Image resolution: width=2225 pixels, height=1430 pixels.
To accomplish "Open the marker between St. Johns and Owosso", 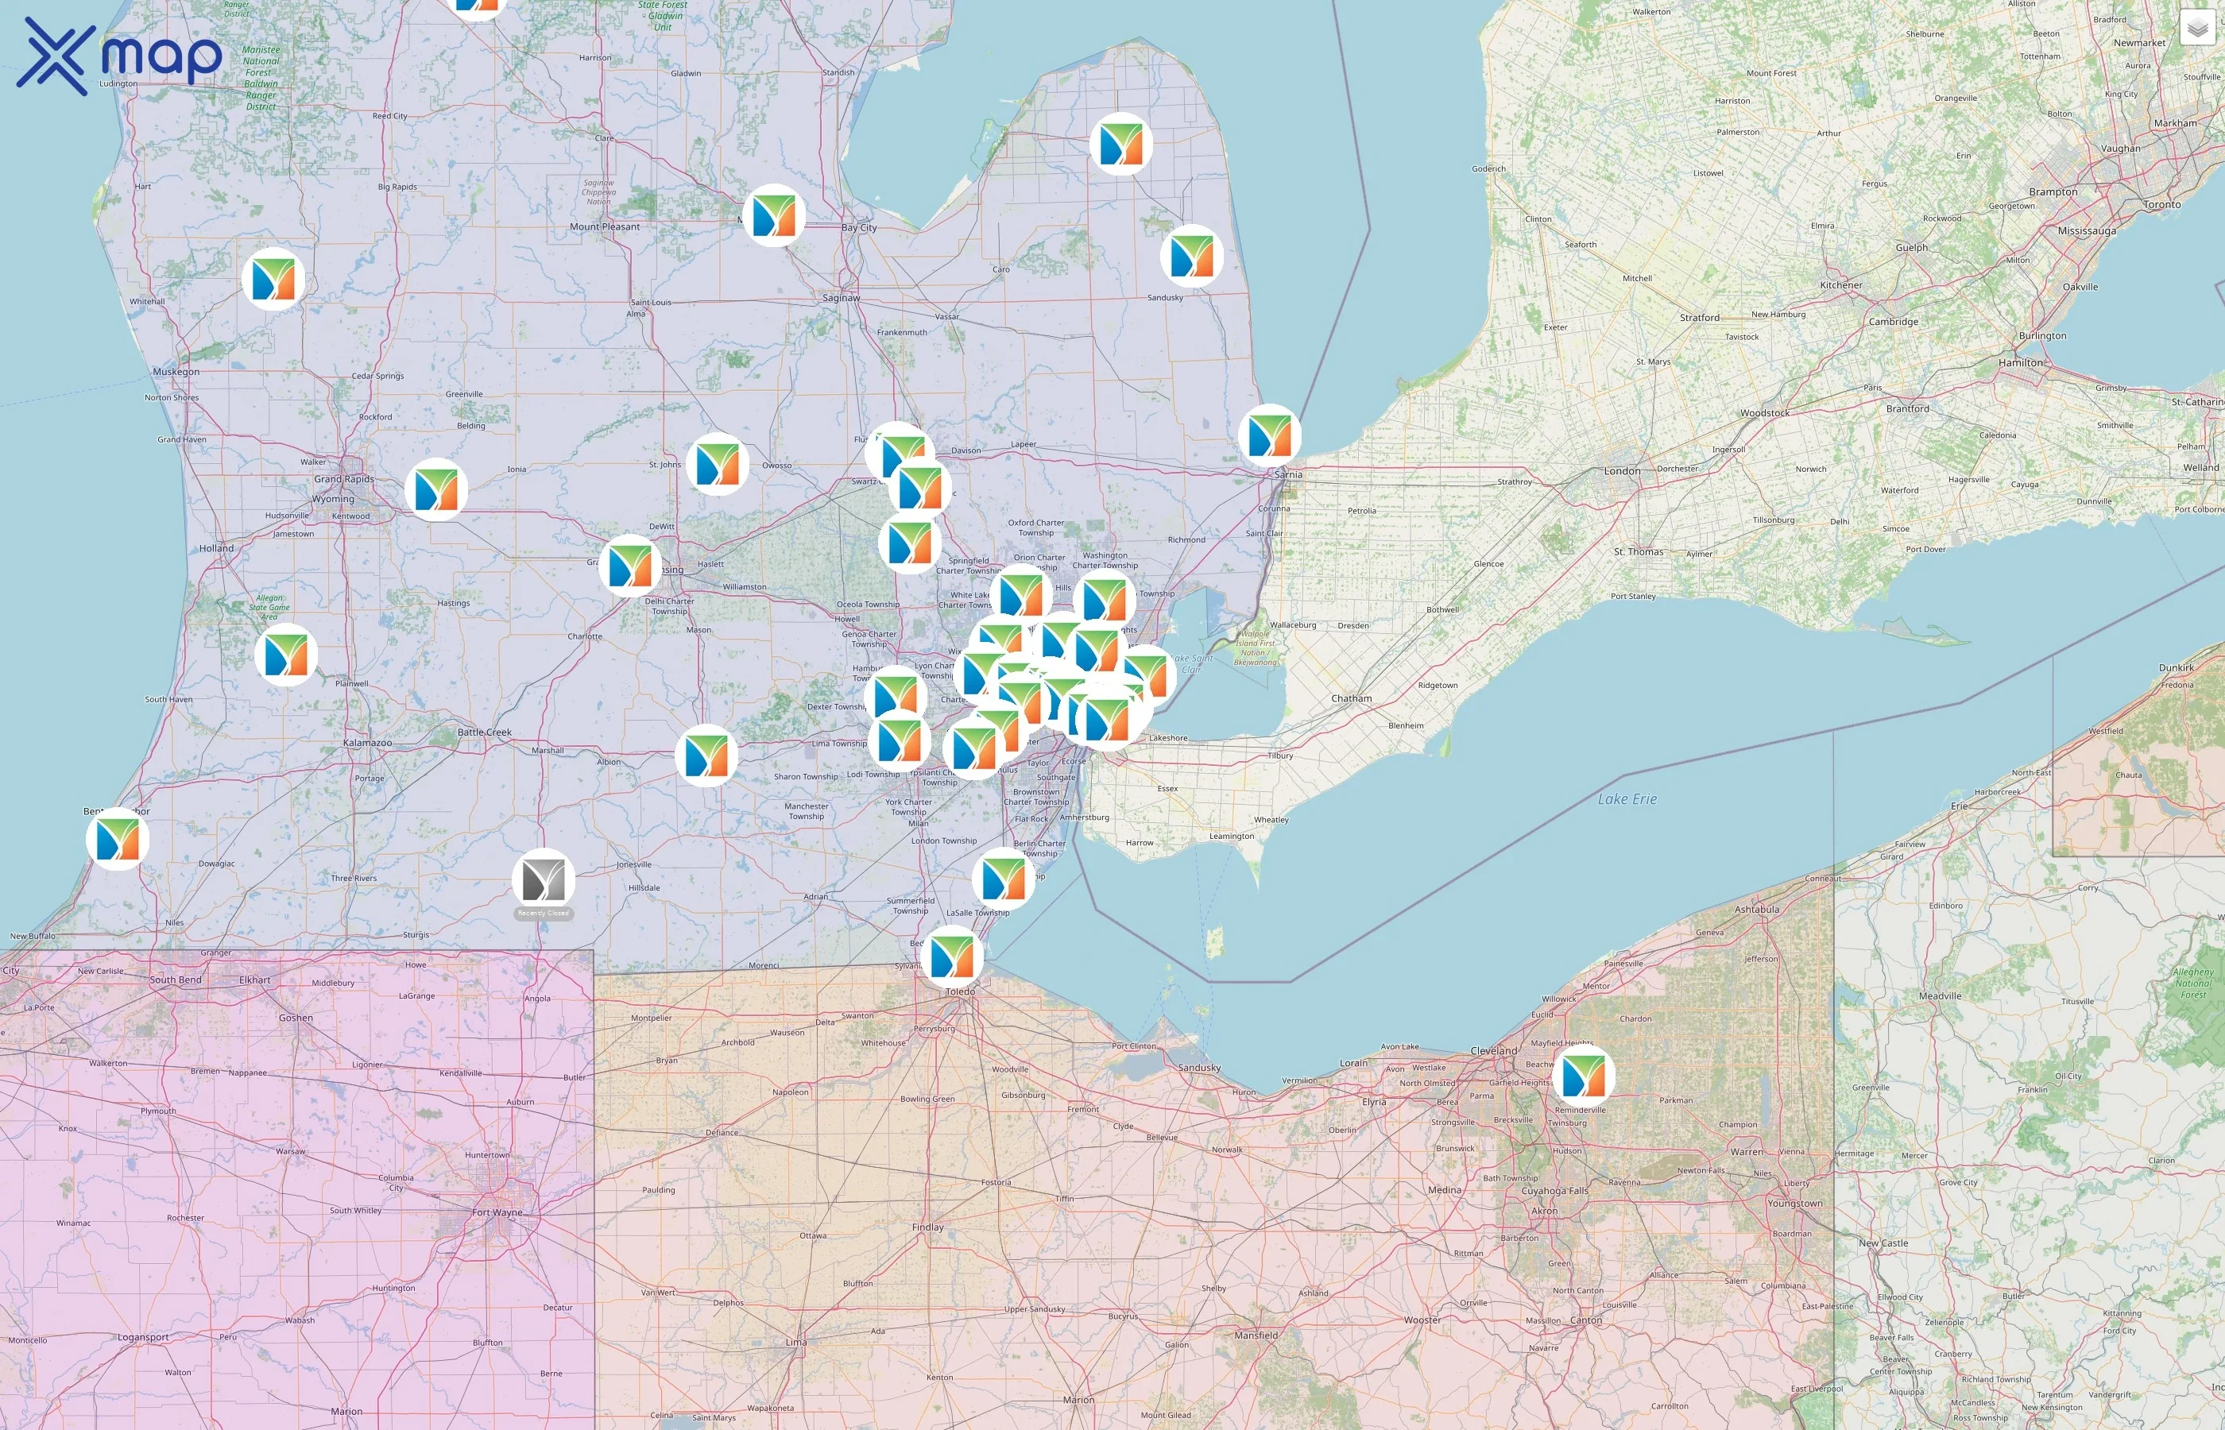I will tap(718, 464).
